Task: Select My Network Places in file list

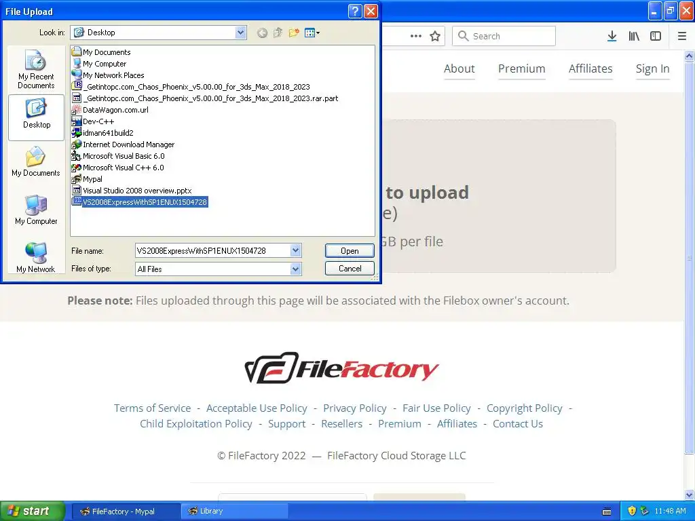Action: [108, 75]
